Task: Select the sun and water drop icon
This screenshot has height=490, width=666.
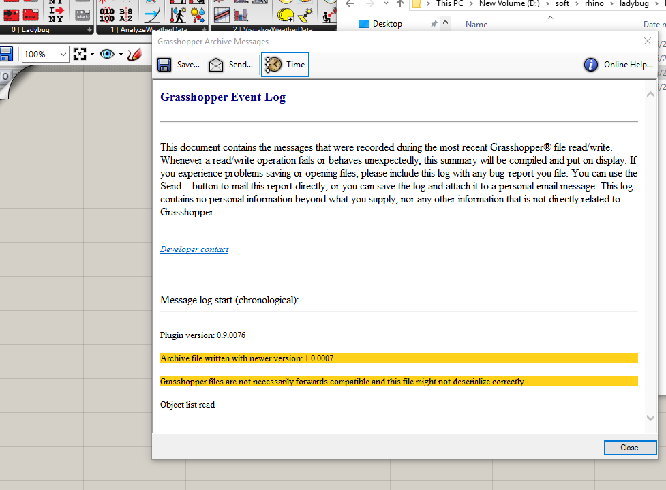Action: pyautogui.click(x=198, y=15)
